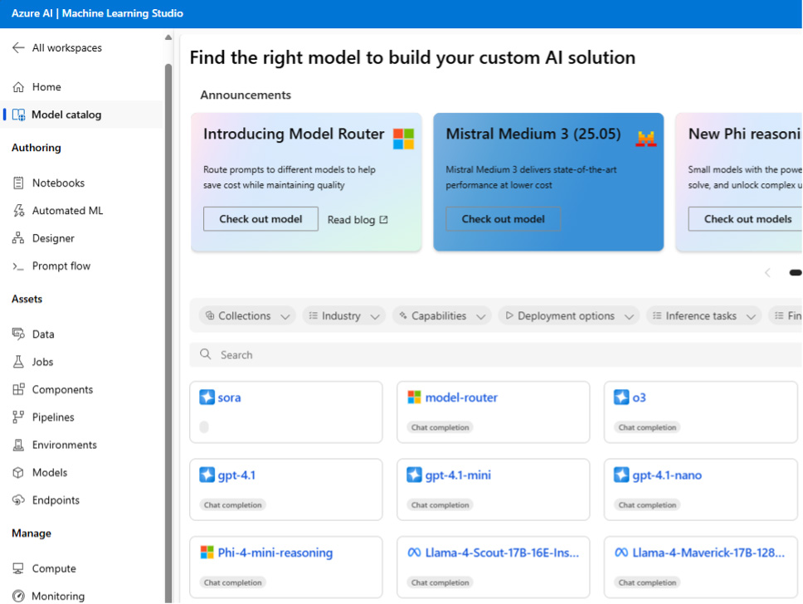Open the gpt-4.1 model link

coord(236,475)
